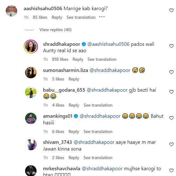
Task: Expand View replies (40)
Action: (x=56, y=30)
